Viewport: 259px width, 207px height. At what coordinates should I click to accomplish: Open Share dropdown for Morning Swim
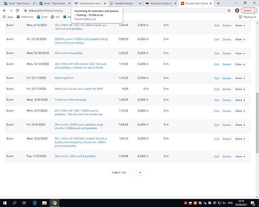(241, 78)
